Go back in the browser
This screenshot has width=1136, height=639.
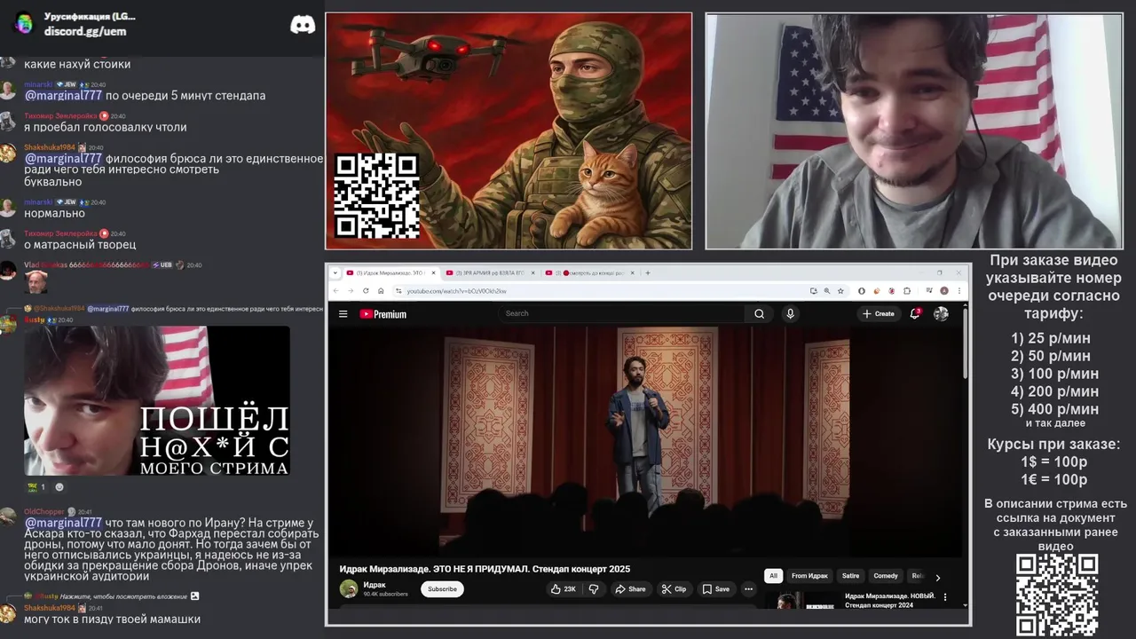336,290
